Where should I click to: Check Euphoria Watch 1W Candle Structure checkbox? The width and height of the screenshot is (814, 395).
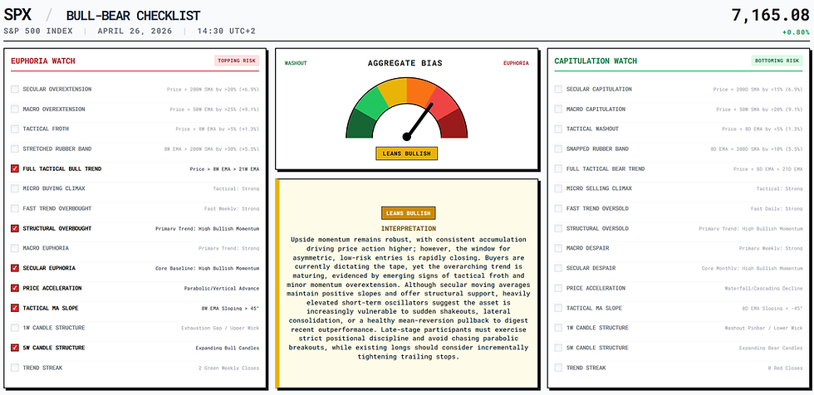[x=15, y=328]
